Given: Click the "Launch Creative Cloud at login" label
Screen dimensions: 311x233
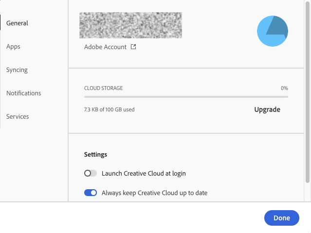Looking at the screenshot, I should [x=144, y=173].
